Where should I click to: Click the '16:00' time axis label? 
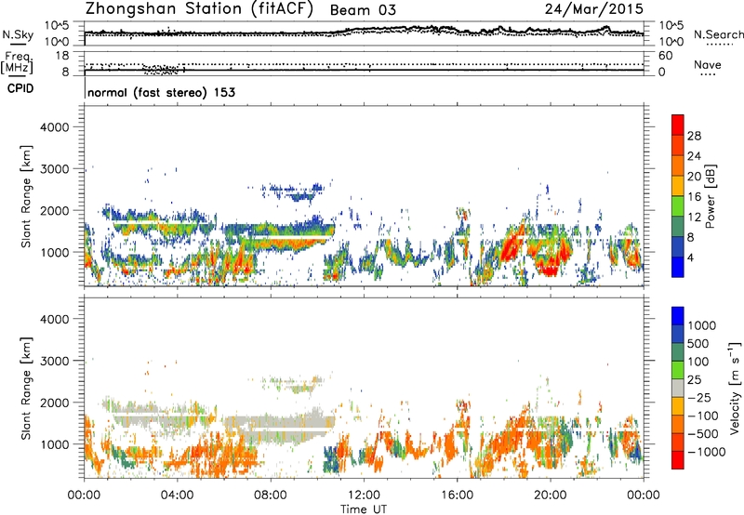tap(457, 495)
